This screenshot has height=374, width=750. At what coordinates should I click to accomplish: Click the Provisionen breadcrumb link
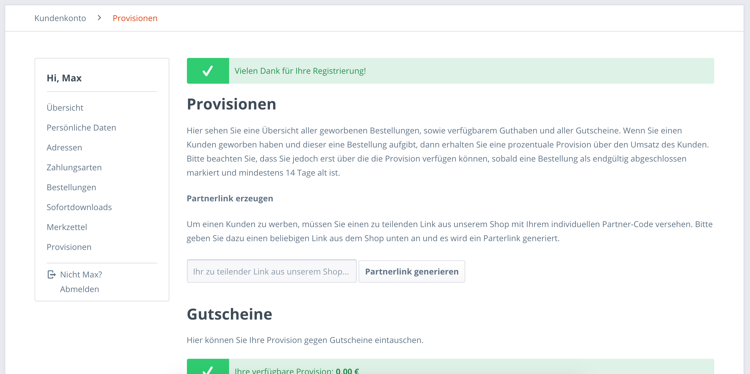[135, 18]
